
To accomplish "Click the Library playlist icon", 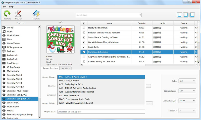I will click(x=4, y=27).
